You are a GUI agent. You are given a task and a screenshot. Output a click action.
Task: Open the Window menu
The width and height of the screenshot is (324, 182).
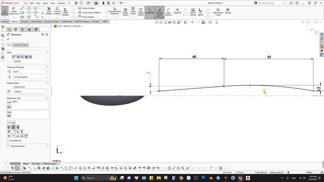[61, 3]
